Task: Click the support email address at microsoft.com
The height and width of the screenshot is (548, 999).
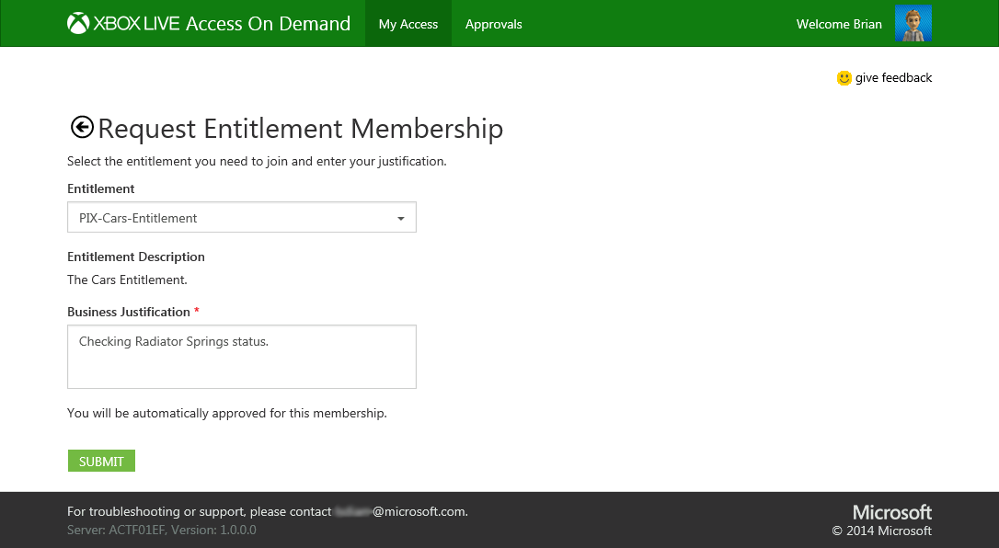Action: 401,512
